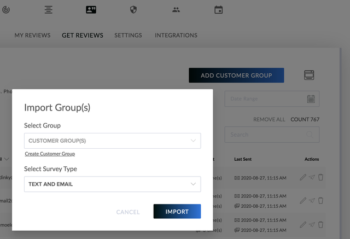
Task: Click the magnifier icon in Search field
Action: click(x=310, y=135)
